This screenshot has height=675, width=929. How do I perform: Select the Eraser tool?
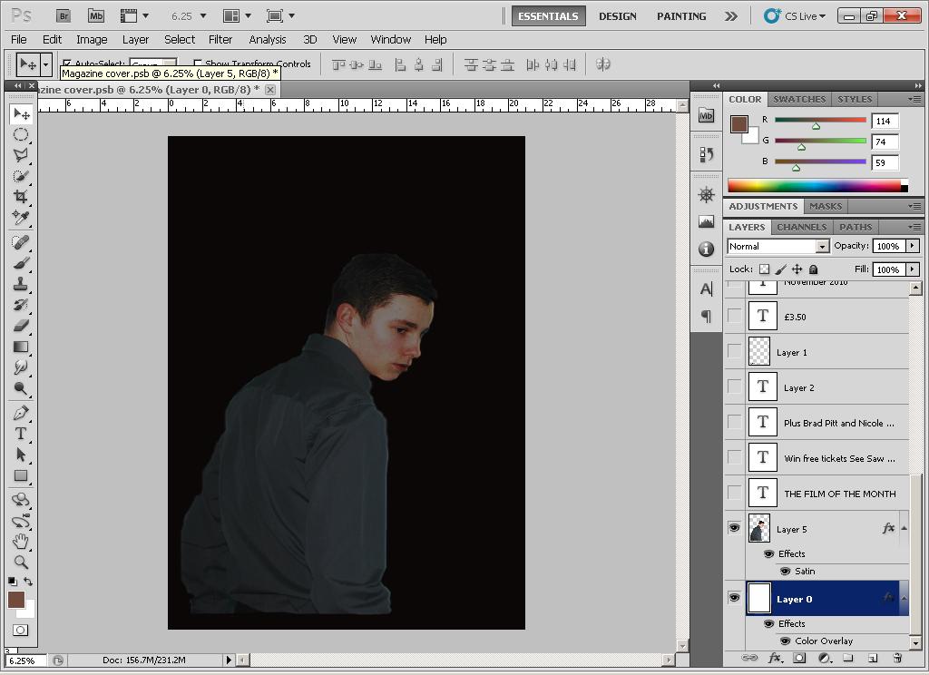21,326
